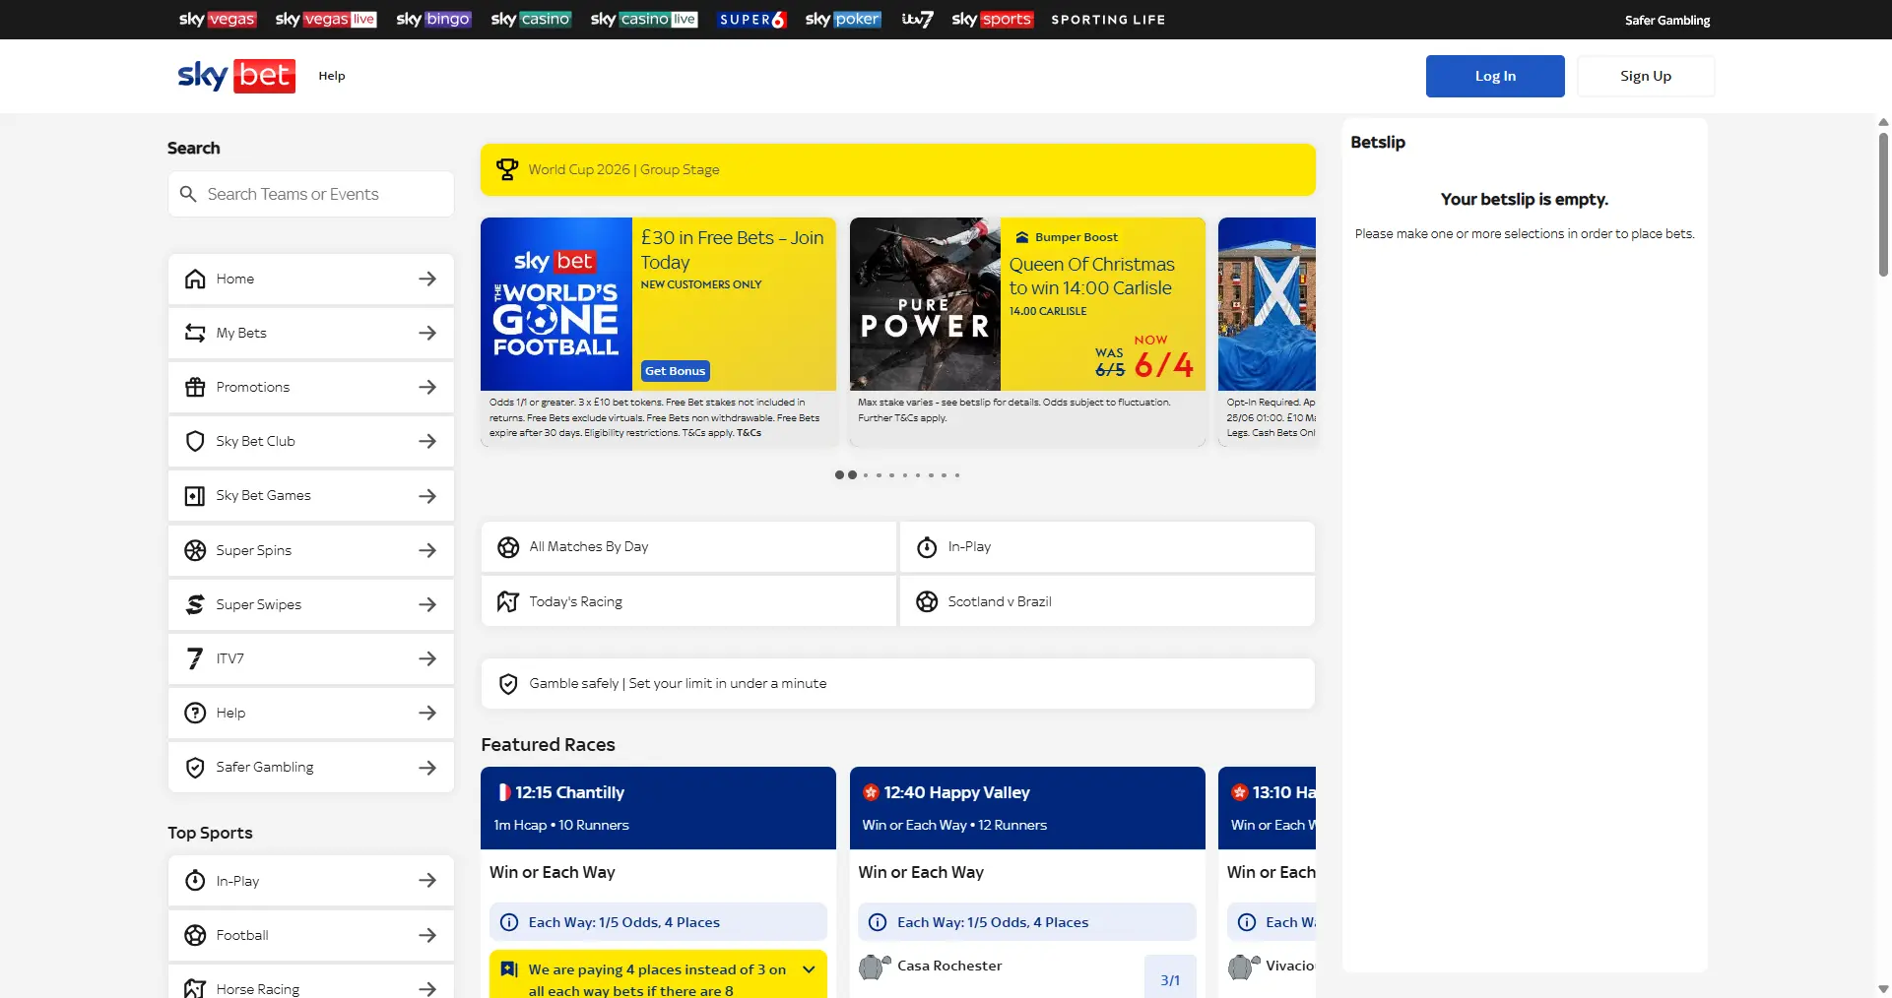Click the In-Play stopwatch icon in quick links

coord(927,547)
